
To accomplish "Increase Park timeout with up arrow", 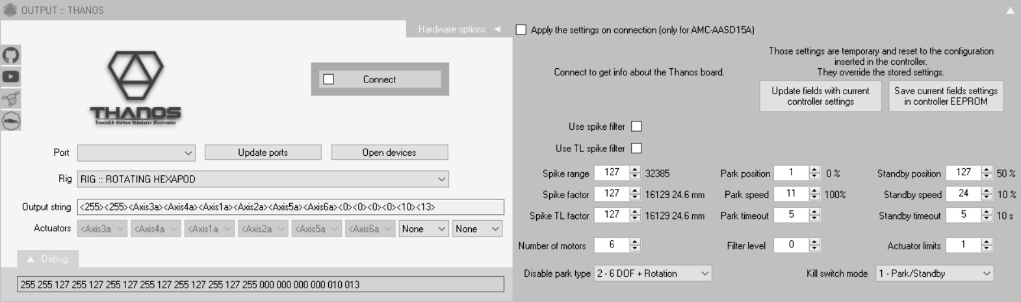I will coord(814,212).
